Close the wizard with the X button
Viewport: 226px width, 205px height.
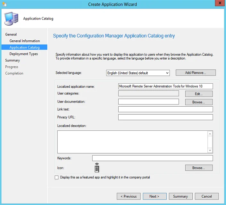[220, 3]
